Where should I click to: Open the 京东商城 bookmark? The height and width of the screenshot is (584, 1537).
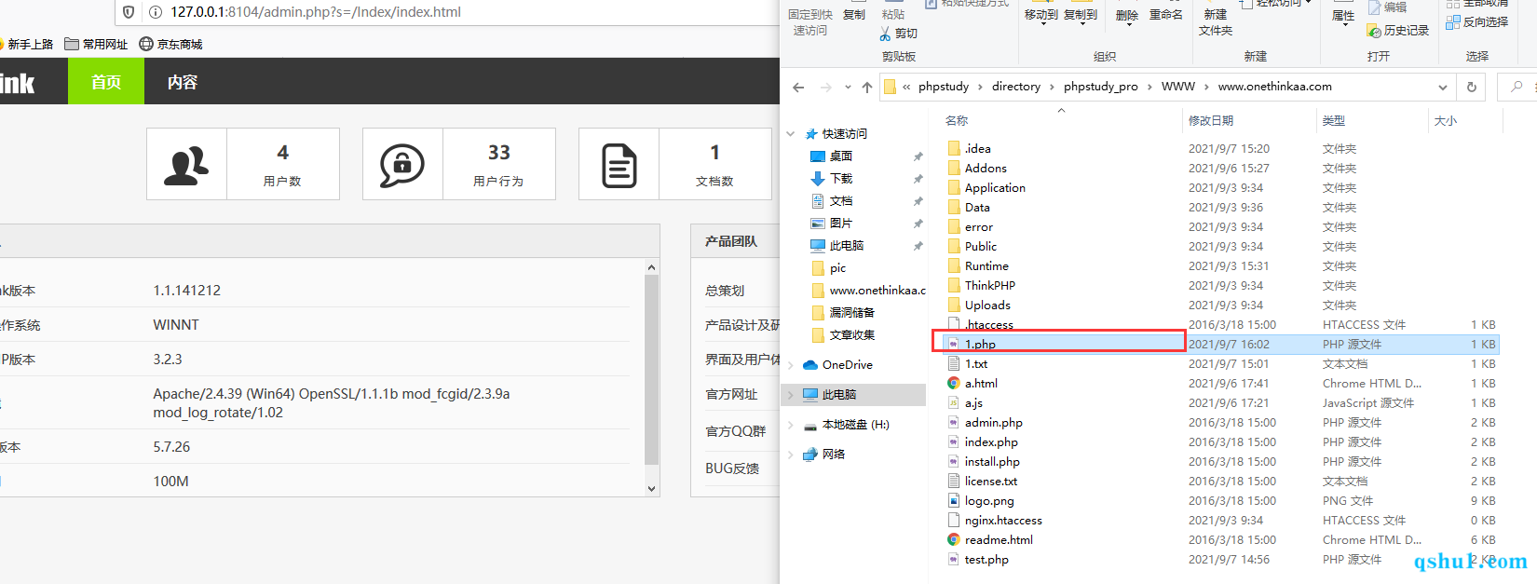(x=171, y=44)
